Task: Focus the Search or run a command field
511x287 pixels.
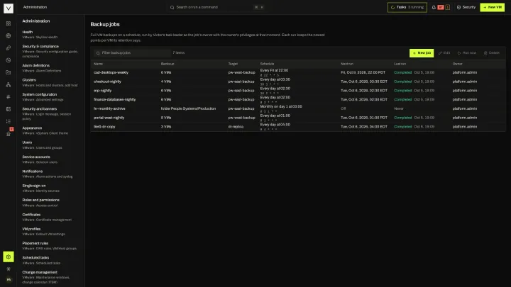Action: [x=216, y=7]
